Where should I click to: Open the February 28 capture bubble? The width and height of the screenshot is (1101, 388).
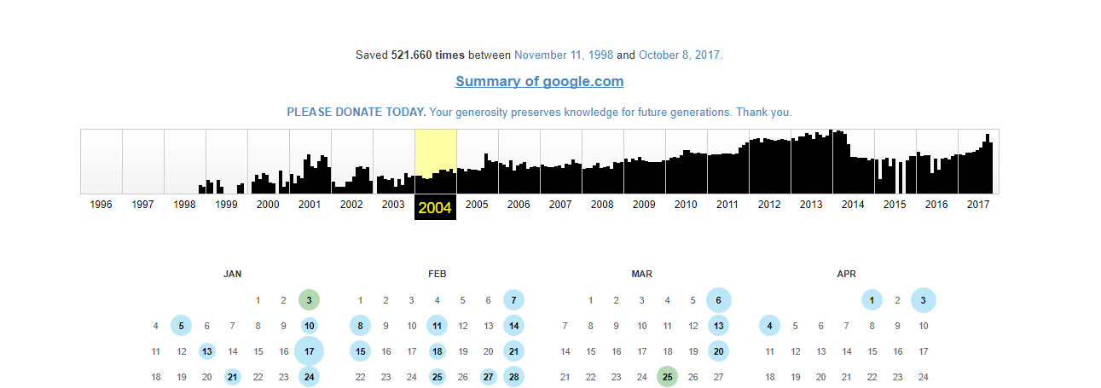[x=513, y=377]
